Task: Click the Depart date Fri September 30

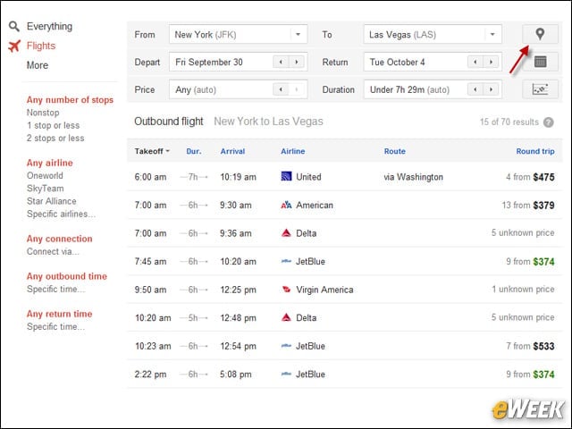Action: pos(239,62)
